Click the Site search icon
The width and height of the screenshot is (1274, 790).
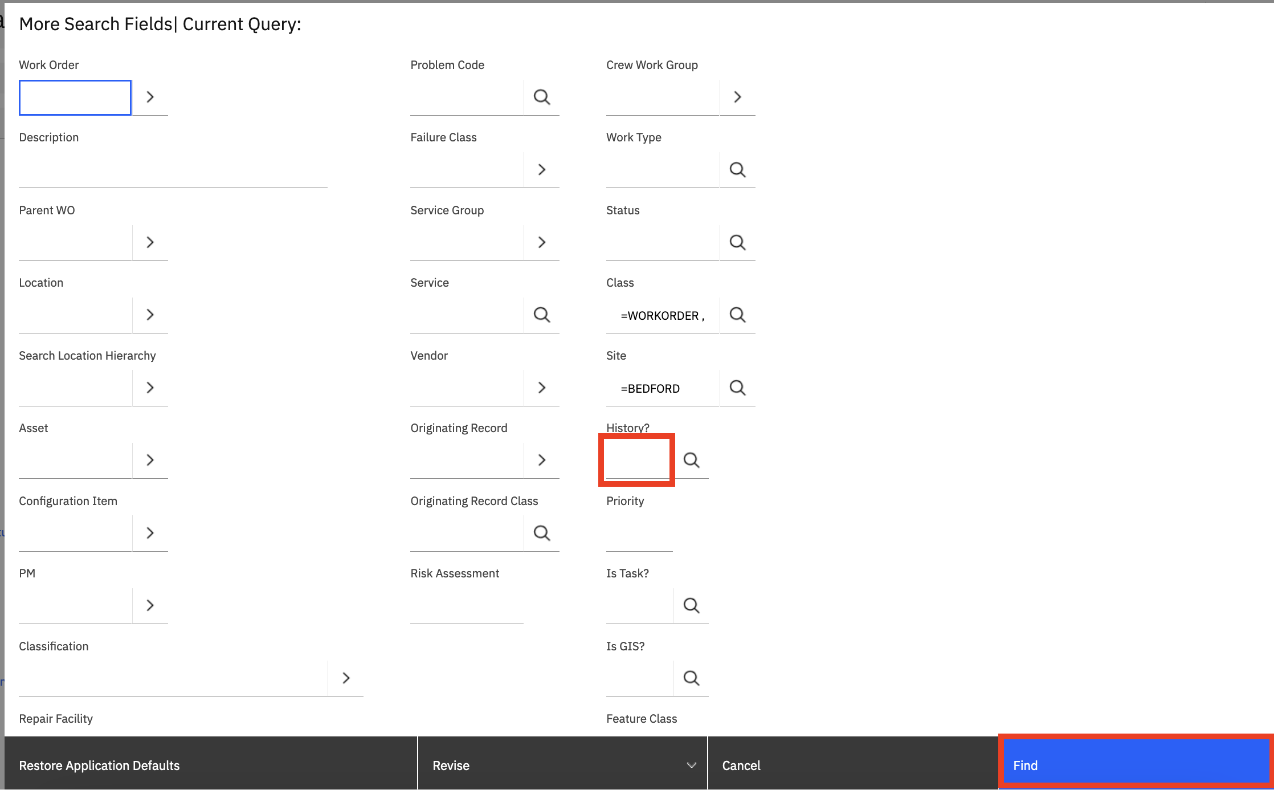click(x=738, y=388)
